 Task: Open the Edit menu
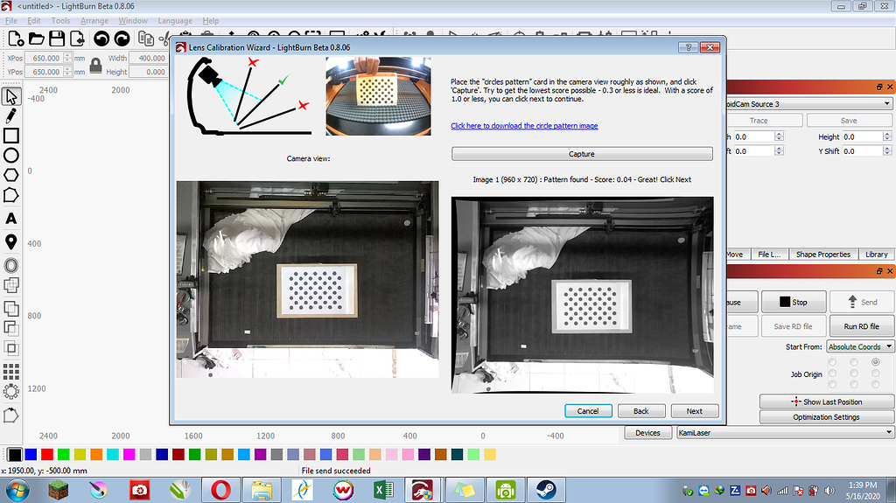coord(34,21)
